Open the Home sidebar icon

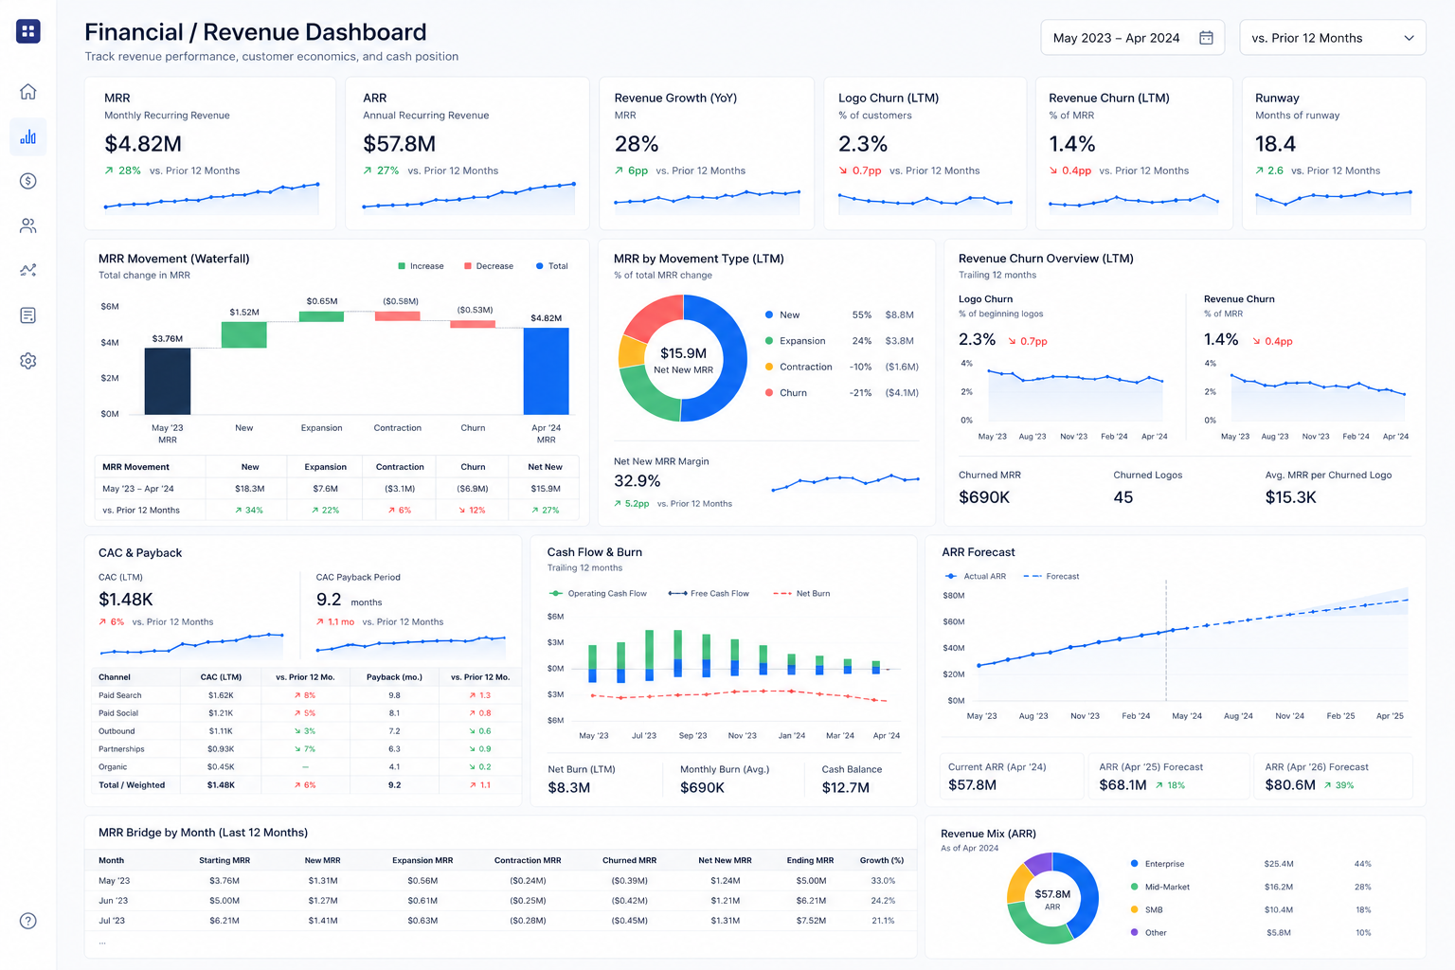[28, 92]
